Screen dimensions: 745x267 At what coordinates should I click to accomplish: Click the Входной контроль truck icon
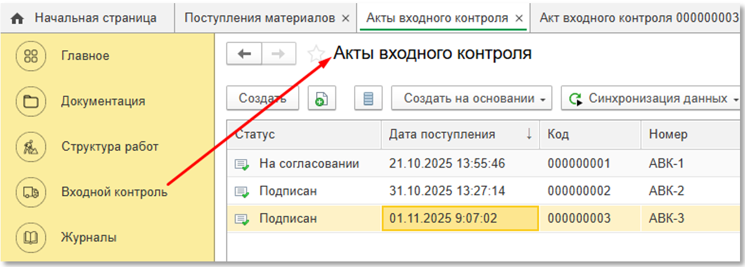[30, 192]
